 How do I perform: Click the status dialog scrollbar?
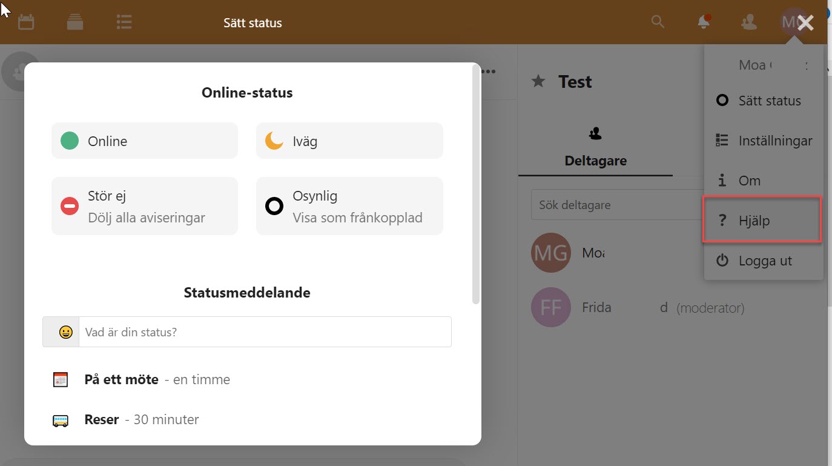(476, 185)
